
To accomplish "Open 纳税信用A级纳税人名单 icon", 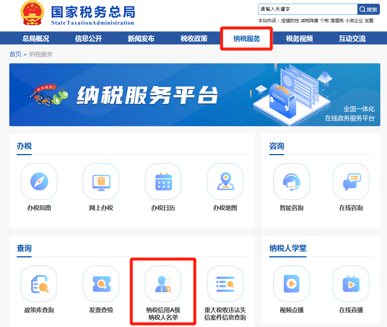I will pos(163,284).
